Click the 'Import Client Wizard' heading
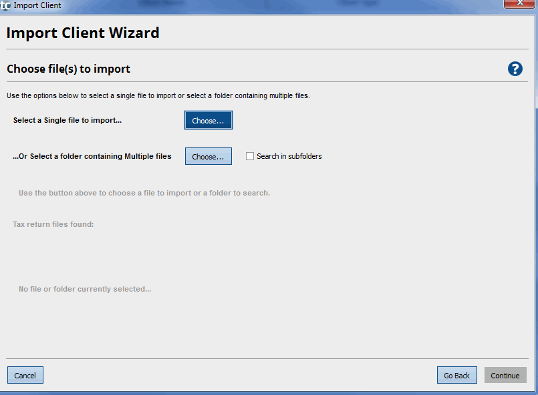The height and width of the screenshot is (395, 538). (x=83, y=33)
